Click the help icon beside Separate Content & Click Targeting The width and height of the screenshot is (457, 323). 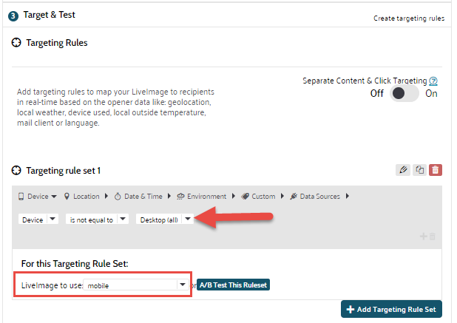[x=433, y=81]
